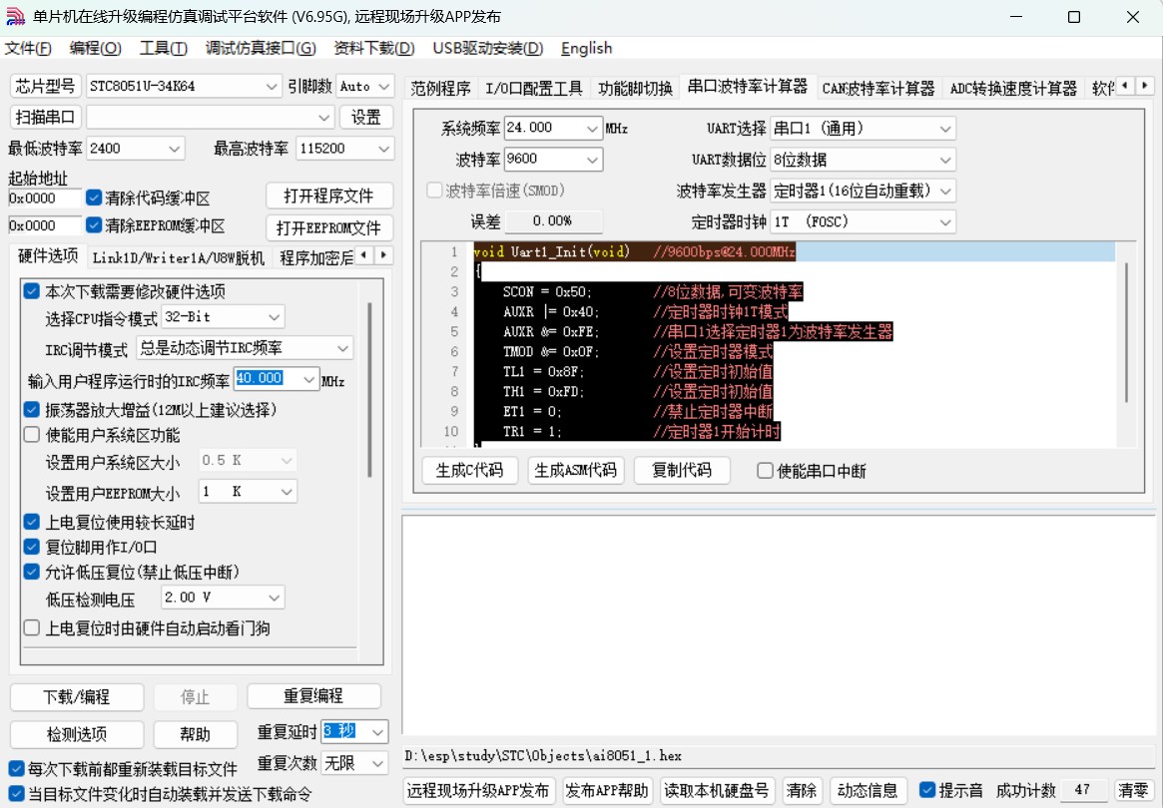Open CPU指令模式 32-Bit dropdown
This screenshot has width=1163, height=808.
click(223, 317)
